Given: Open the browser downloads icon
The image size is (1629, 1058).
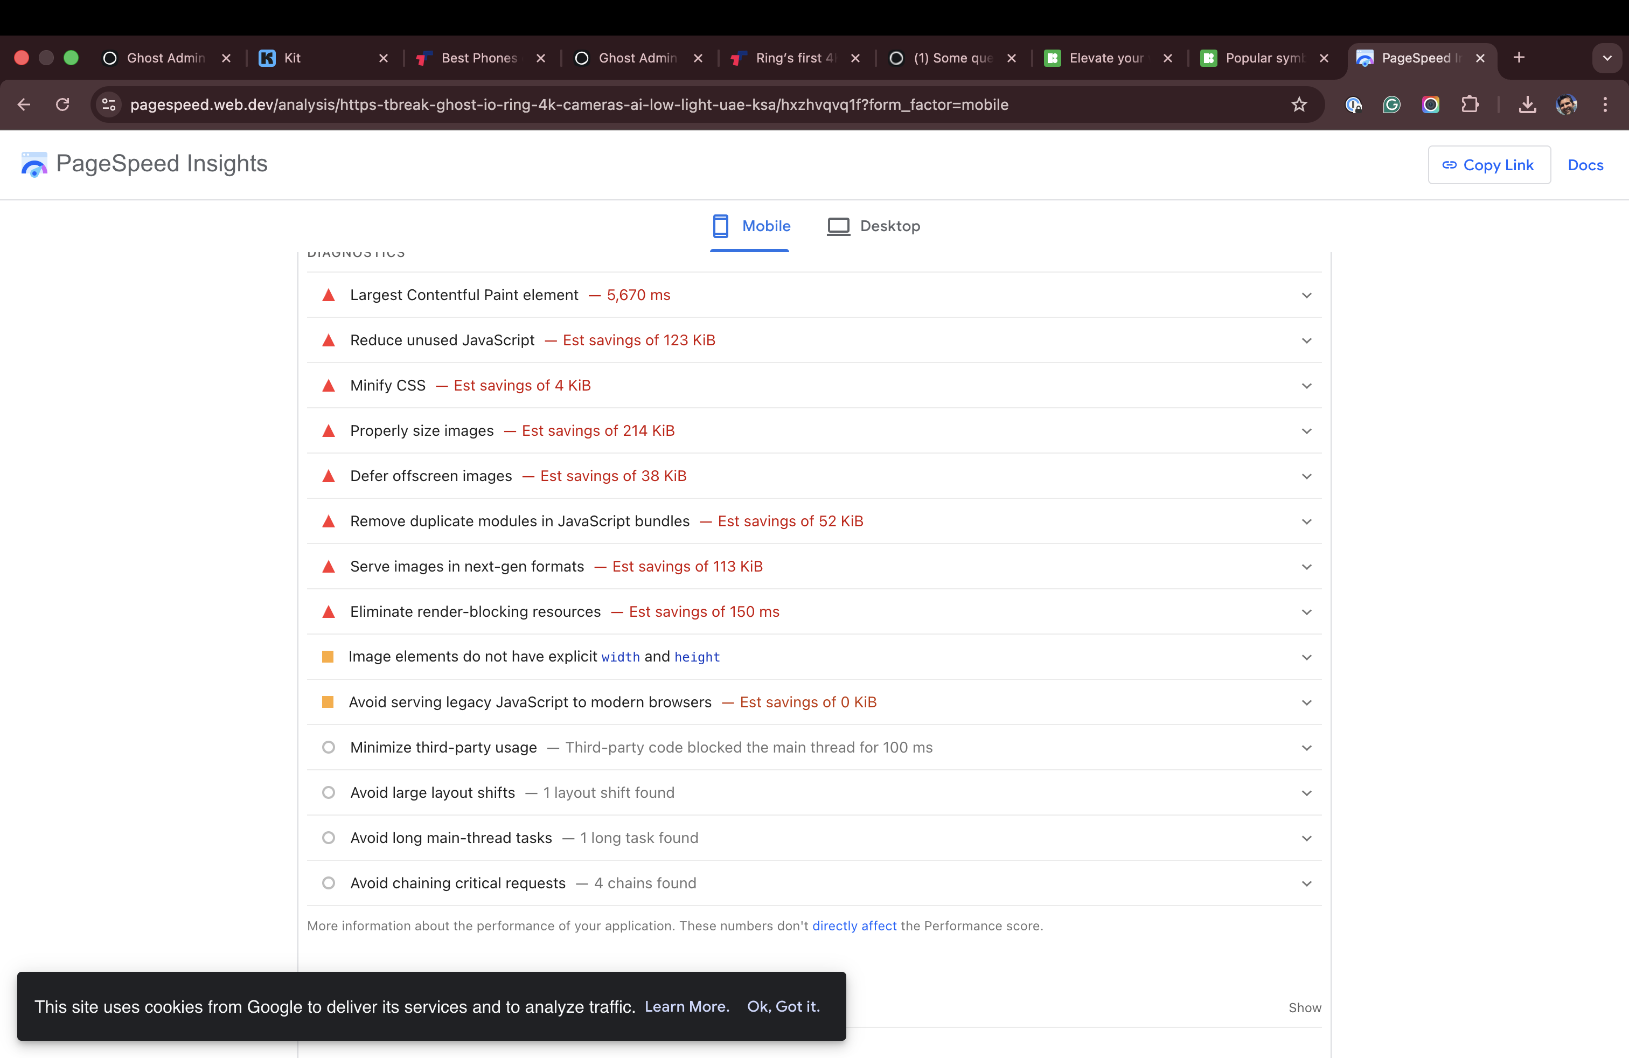Looking at the screenshot, I should click(1527, 105).
